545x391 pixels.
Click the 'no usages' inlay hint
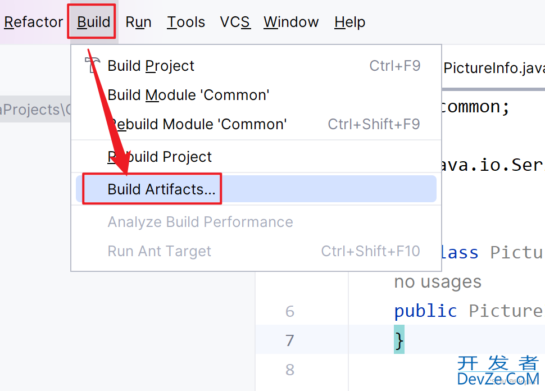coord(438,281)
